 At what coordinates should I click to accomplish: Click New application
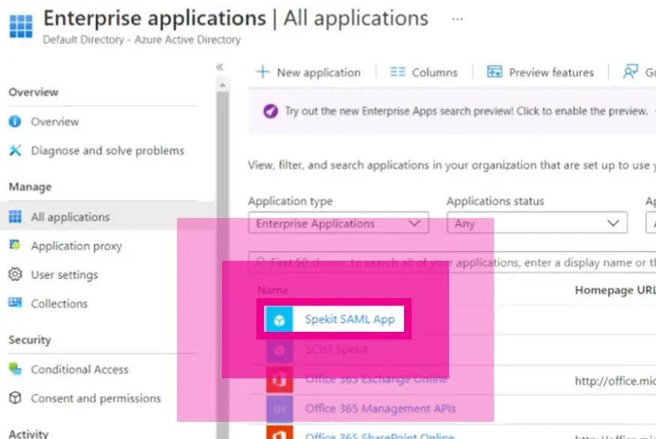pos(308,72)
